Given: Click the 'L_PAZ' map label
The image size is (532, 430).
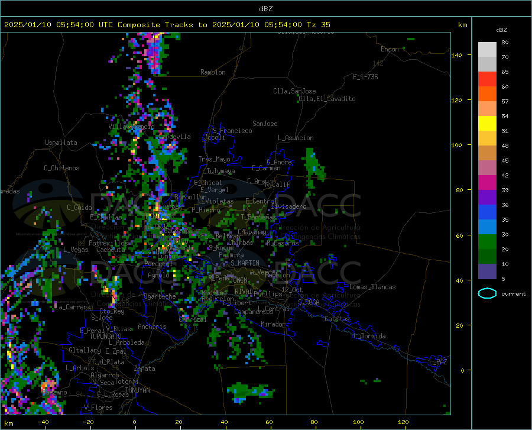Looking at the screenshot, I should point(438,362).
